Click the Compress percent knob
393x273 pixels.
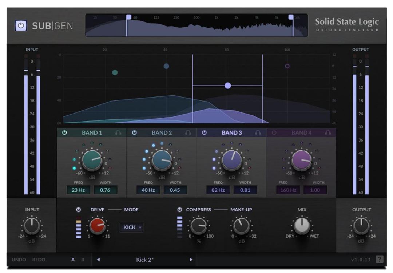coord(199,226)
